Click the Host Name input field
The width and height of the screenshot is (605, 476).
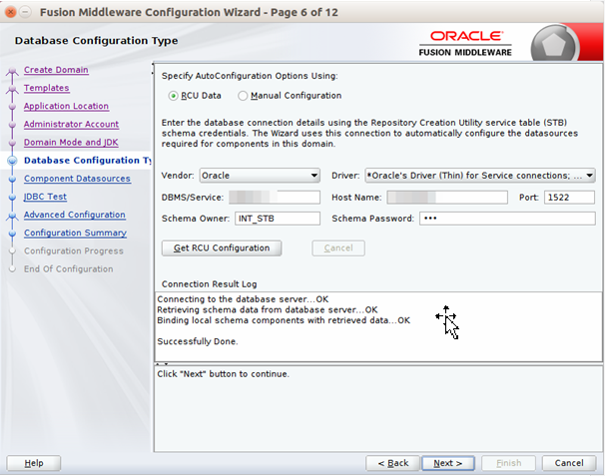tap(447, 198)
